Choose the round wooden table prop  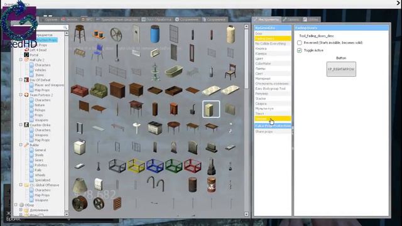[173, 127]
